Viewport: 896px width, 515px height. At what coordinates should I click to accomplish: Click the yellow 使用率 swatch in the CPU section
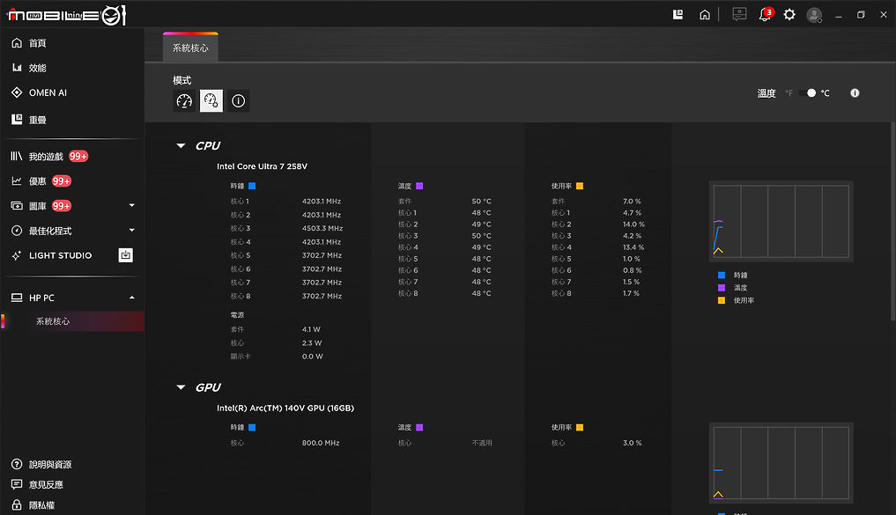[x=580, y=186]
